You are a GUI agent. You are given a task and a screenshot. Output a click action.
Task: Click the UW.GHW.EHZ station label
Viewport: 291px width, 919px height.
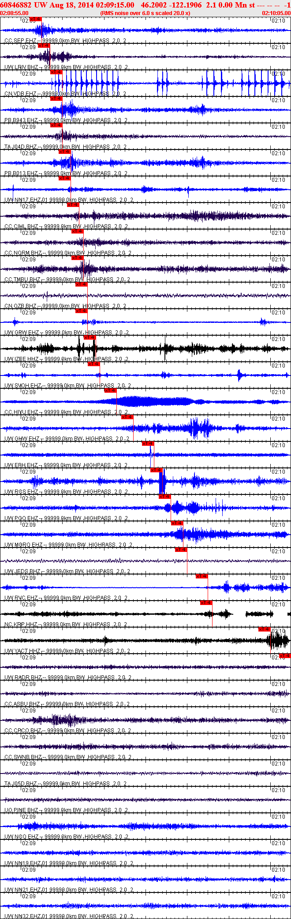22,439
